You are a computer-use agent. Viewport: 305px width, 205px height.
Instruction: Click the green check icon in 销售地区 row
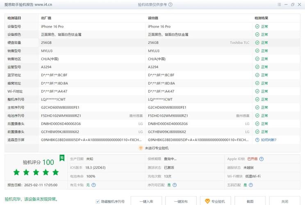pyautogui.click(x=257, y=59)
